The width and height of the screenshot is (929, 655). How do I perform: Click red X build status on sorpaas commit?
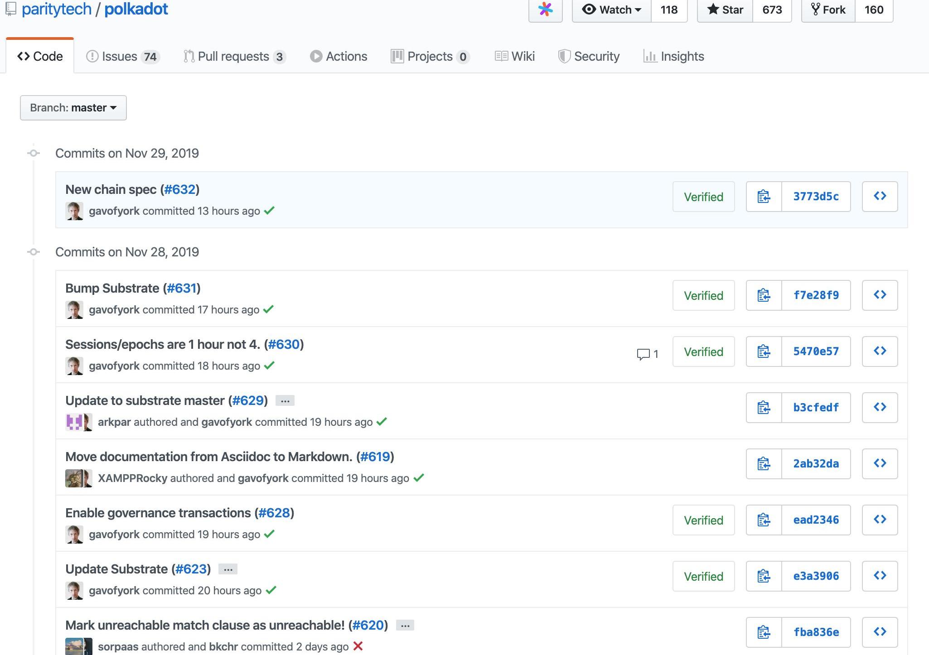358,646
